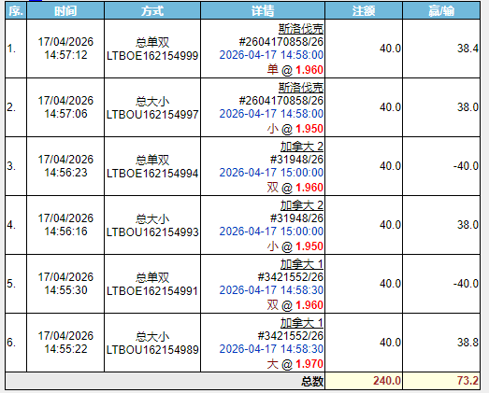Viewport: 489px width, 393px height.
Task: Click draw time 2026-04-17 15:00:00 in row 4
Action: (271, 232)
